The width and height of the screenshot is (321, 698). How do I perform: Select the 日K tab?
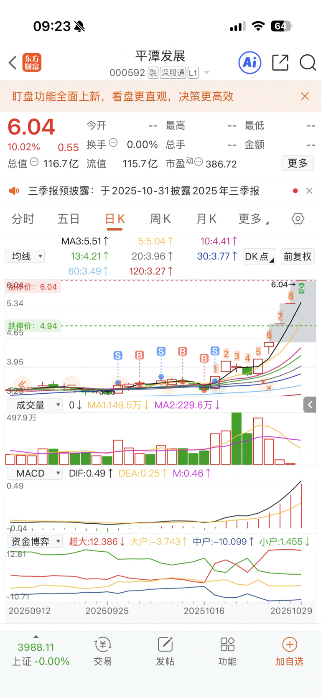(115, 219)
